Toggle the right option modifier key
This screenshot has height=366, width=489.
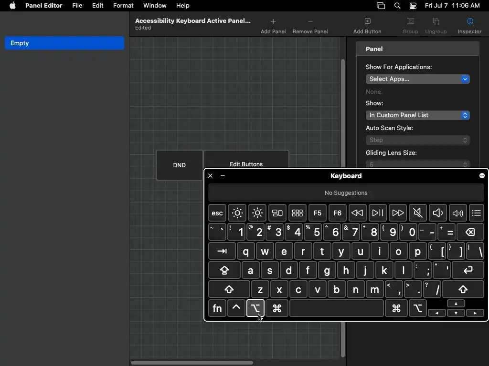[417, 308]
